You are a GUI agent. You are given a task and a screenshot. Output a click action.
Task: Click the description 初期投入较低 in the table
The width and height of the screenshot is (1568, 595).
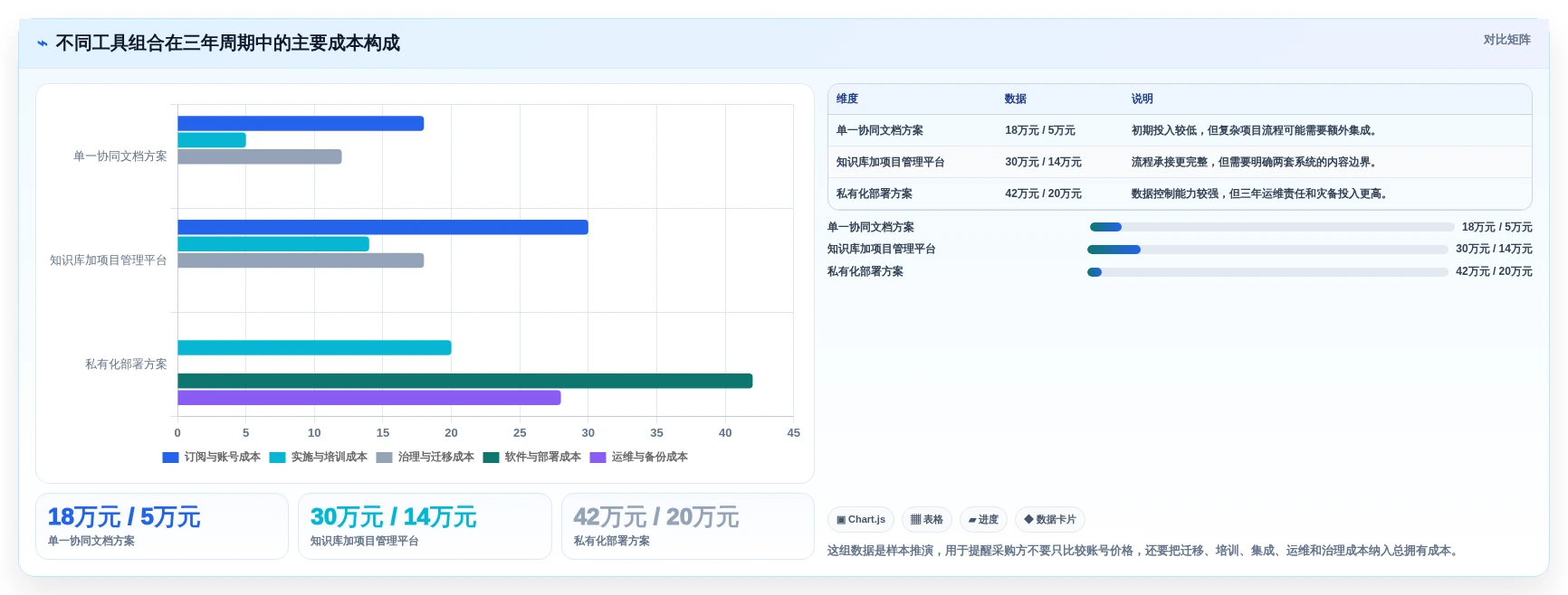point(1257,131)
